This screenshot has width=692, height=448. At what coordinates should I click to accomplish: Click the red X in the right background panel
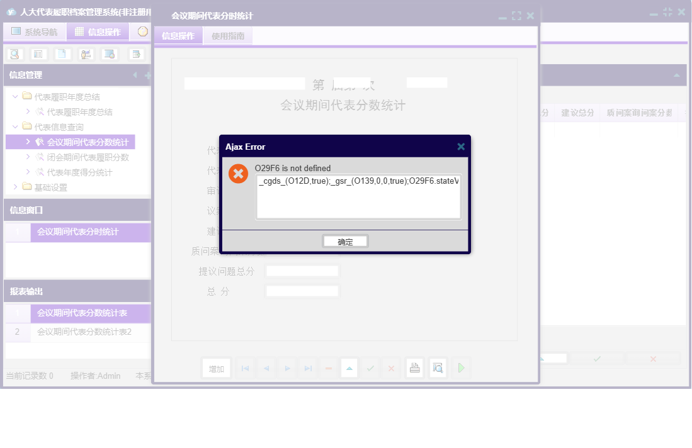653,359
